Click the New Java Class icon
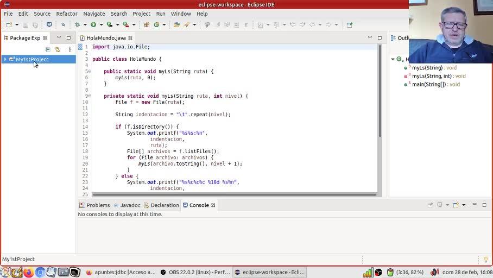Screen dimensions: 493x278 point(156,24)
